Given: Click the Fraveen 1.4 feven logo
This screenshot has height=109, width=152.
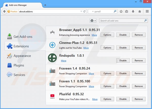Looking at the screenshot, I should coord(52,71).
